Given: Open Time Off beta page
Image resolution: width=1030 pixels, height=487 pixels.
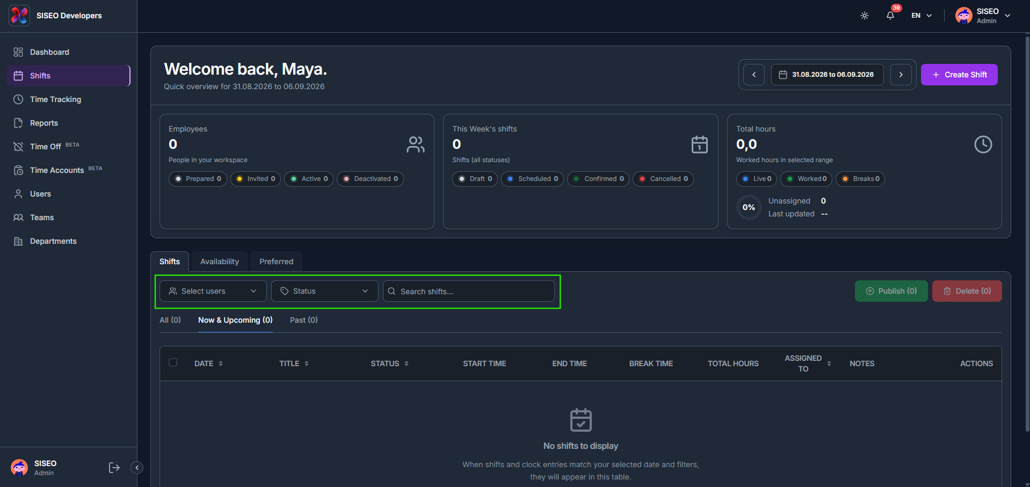Looking at the screenshot, I should pyautogui.click(x=69, y=147).
